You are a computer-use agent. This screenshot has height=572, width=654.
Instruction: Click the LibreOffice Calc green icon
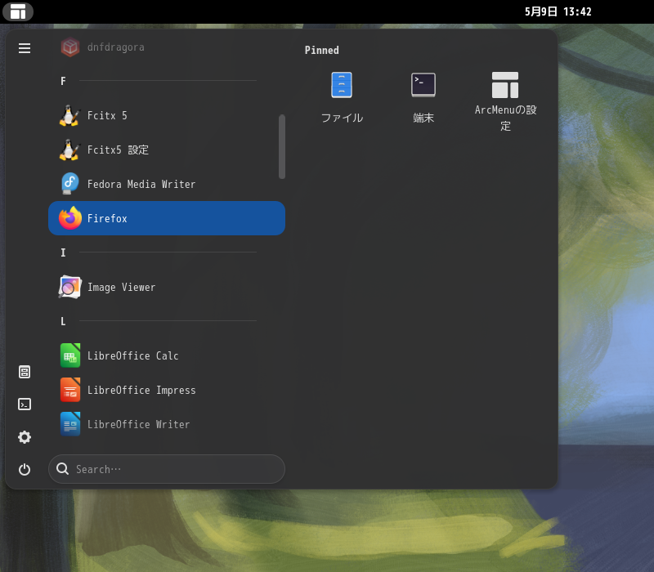pos(70,355)
